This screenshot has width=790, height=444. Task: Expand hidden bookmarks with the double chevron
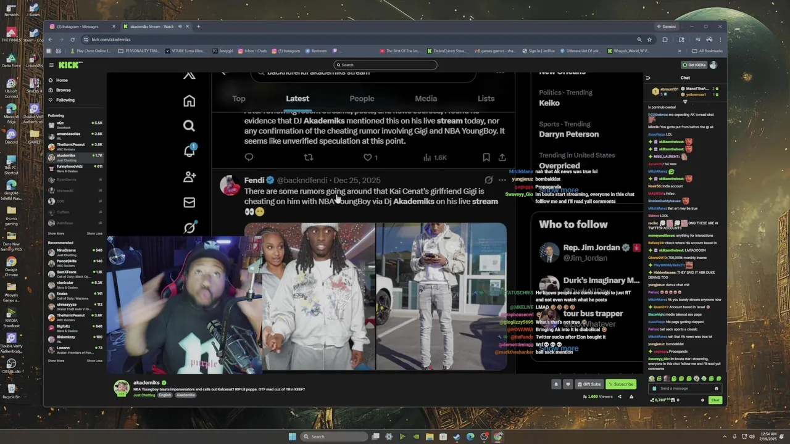(680, 51)
